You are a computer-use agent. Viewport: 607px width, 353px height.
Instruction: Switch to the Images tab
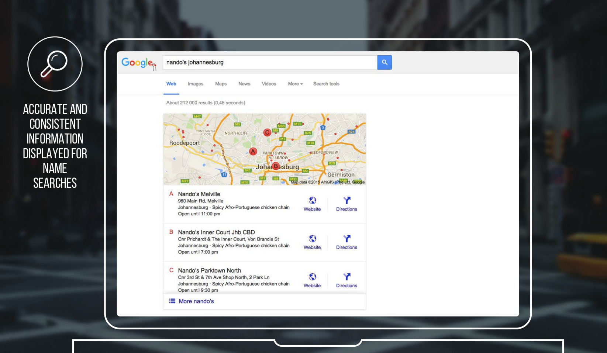pyautogui.click(x=196, y=84)
